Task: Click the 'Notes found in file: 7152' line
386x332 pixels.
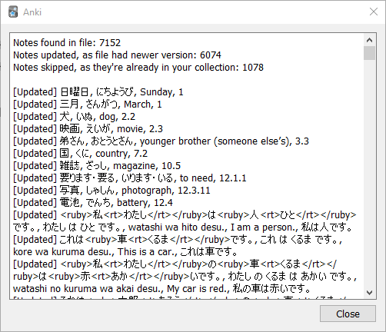Action: pos(67,42)
